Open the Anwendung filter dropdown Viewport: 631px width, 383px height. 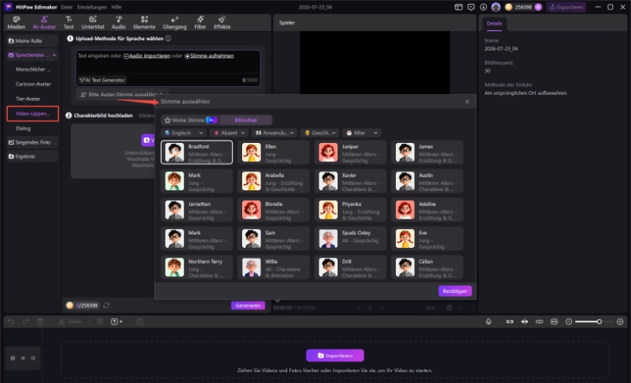pyautogui.click(x=274, y=133)
